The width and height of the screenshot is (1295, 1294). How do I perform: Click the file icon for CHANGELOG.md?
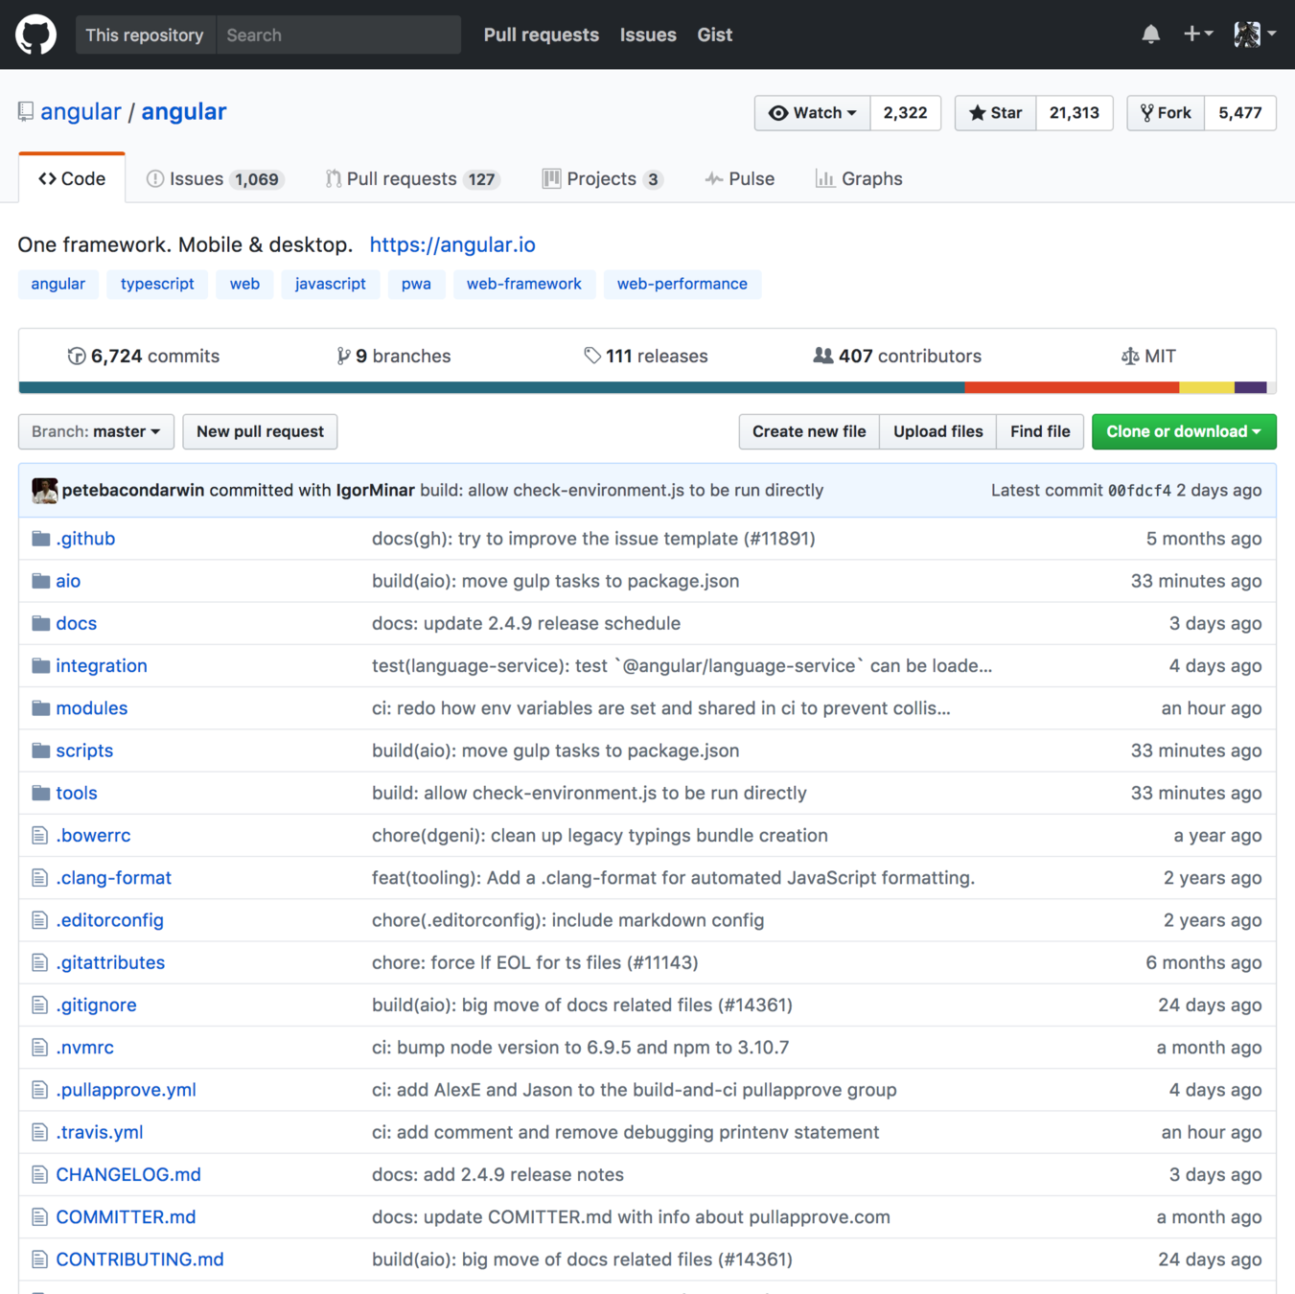39,1174
